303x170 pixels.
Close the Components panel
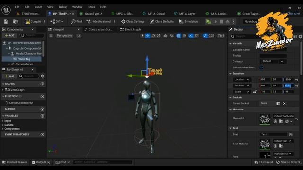(x=33, y=29)
